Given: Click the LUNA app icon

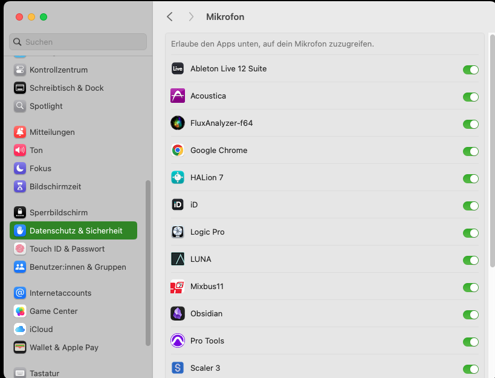Looking at the screenshot, I should point(178,259).
